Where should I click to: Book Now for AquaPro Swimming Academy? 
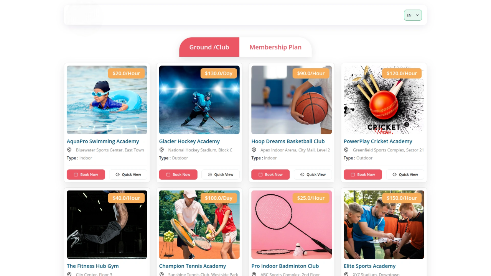(86, 174)
